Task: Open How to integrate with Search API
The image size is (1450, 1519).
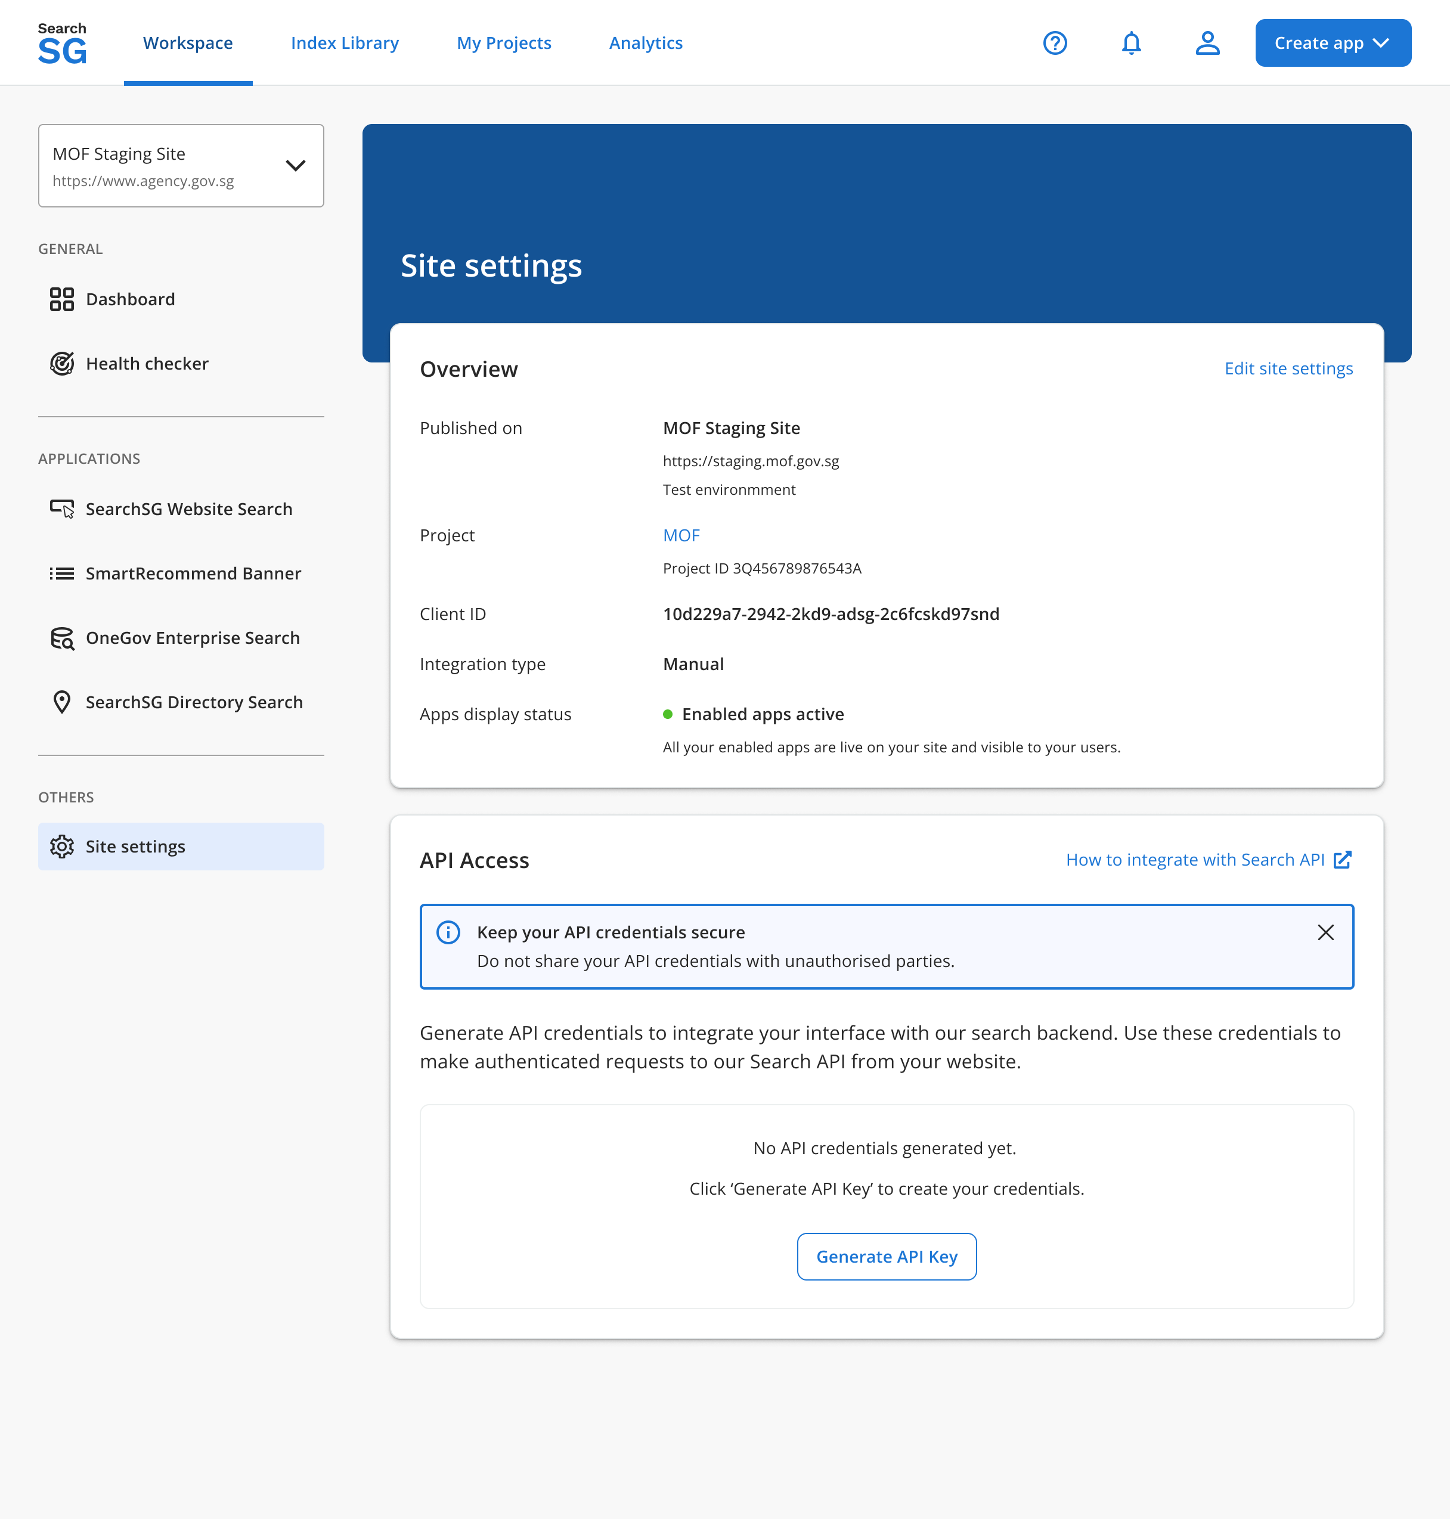Action: [x=1195, y=859]
